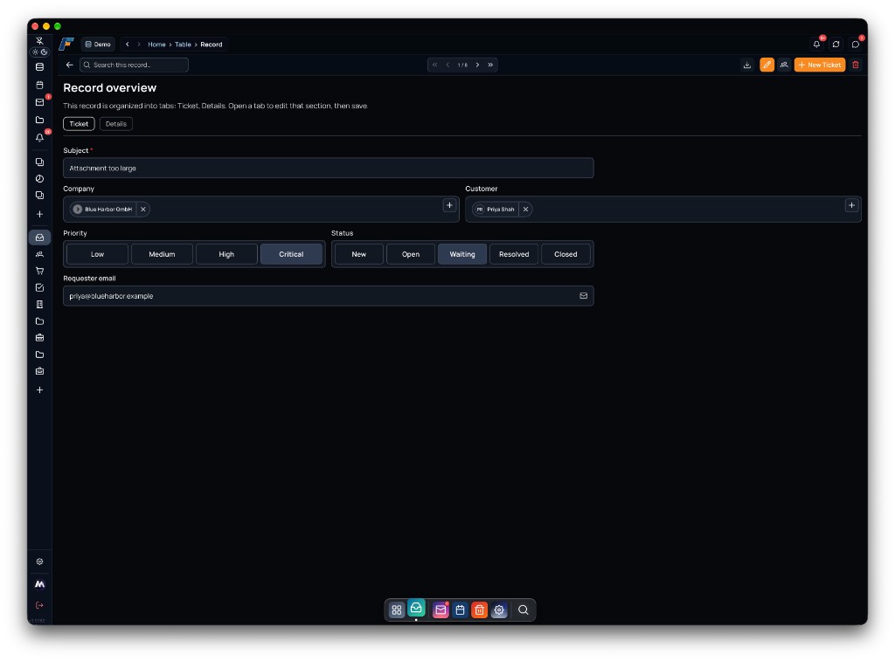Set priority to Low
The height and width of the screenshot is (661, 895).
coord(98,254)
